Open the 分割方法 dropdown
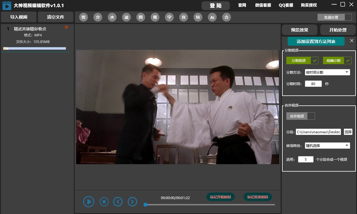 [x=327, y=72]
